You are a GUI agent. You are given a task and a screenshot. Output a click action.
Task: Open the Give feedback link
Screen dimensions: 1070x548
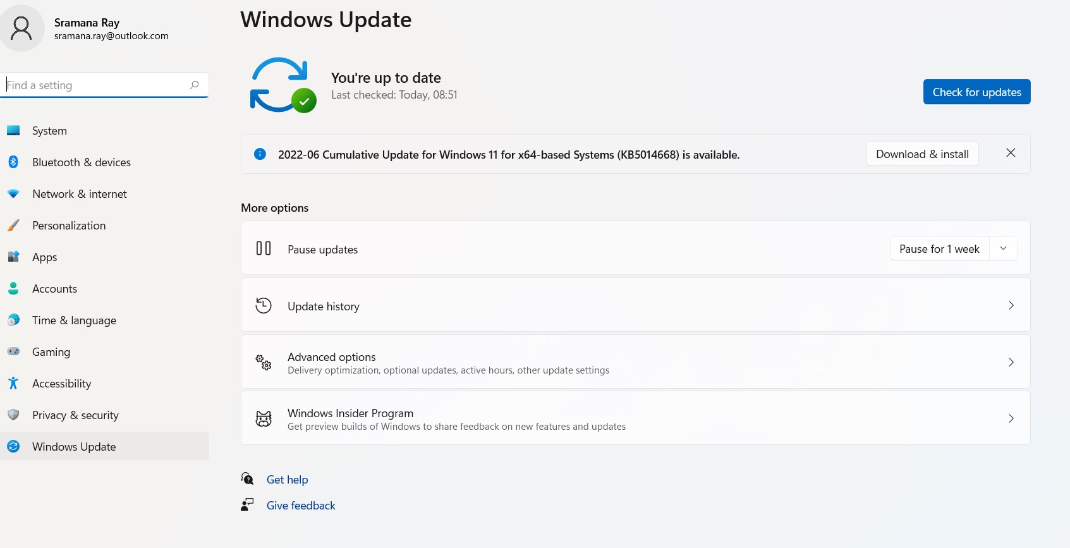301,506
